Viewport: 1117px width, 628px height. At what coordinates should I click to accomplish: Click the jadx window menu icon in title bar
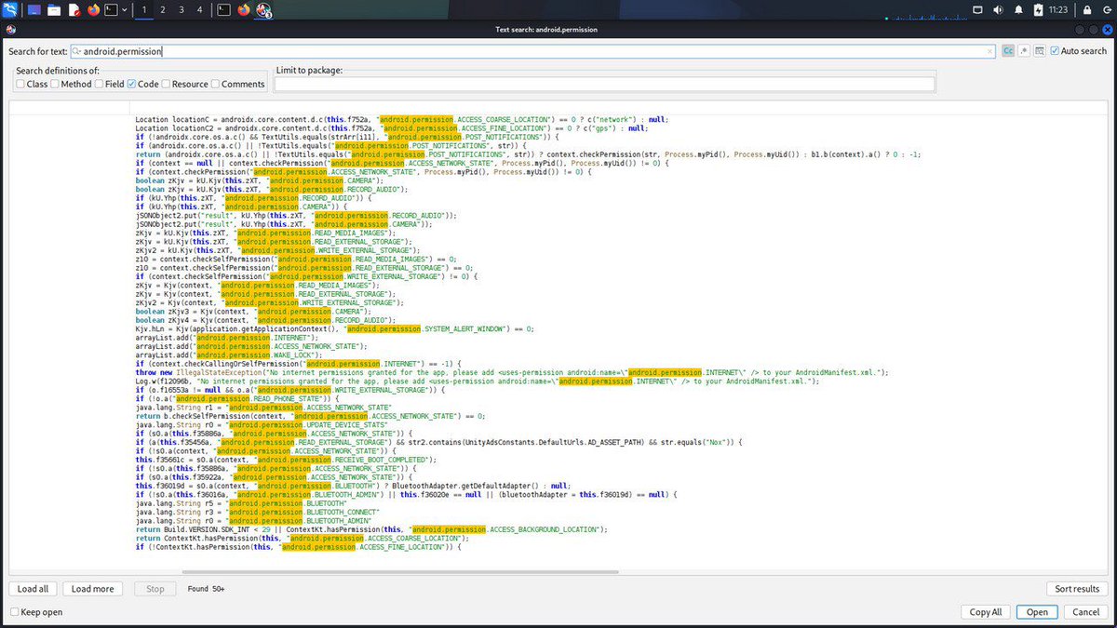tap(9, 29)
